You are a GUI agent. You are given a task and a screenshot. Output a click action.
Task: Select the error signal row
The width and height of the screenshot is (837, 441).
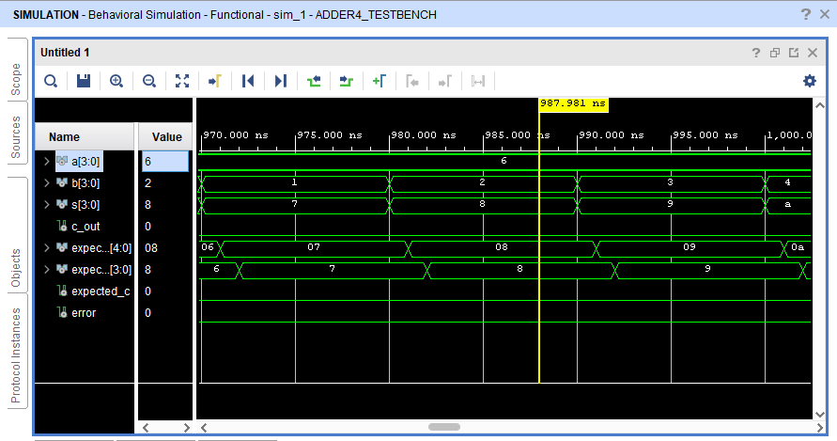85,313
